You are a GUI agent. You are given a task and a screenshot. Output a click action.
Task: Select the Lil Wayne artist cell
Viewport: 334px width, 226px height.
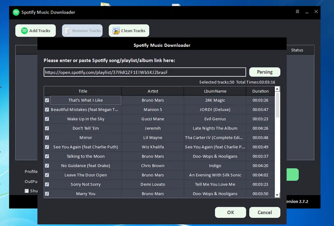coord(153,138)
